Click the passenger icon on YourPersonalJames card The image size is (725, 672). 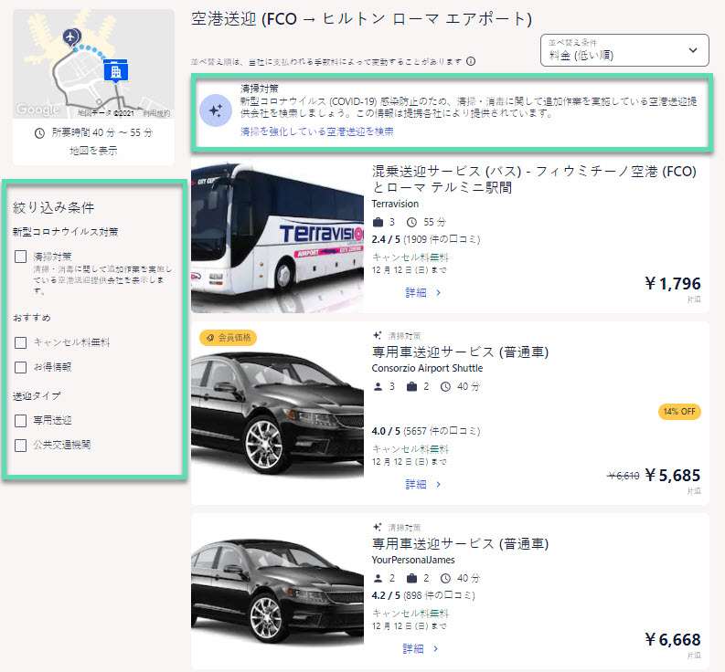(x=378, y=578)
